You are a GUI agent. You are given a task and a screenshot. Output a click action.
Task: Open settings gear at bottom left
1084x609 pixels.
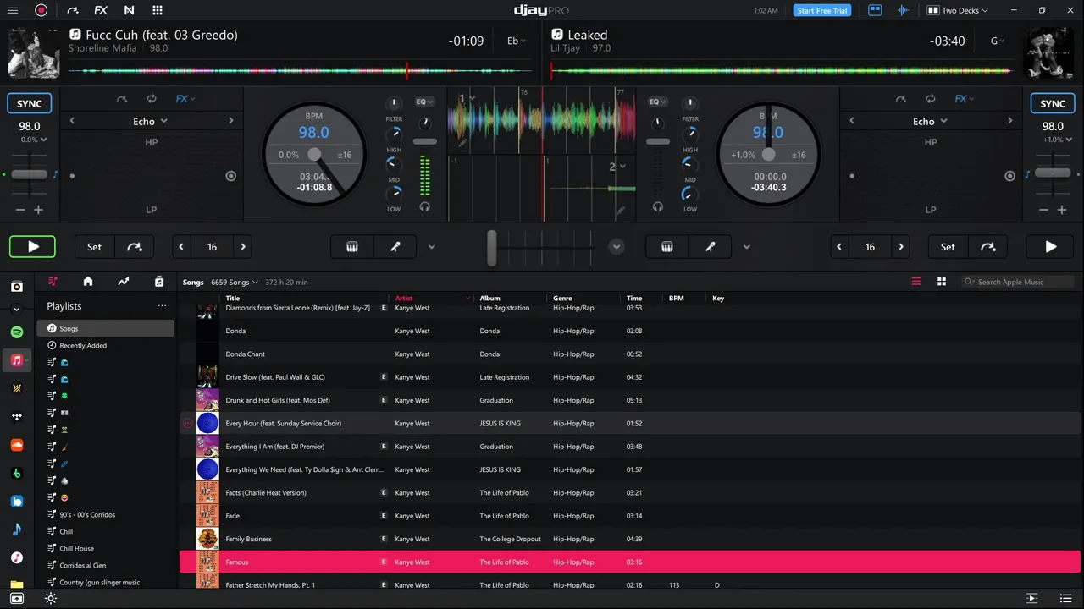(x=51, y=598)
